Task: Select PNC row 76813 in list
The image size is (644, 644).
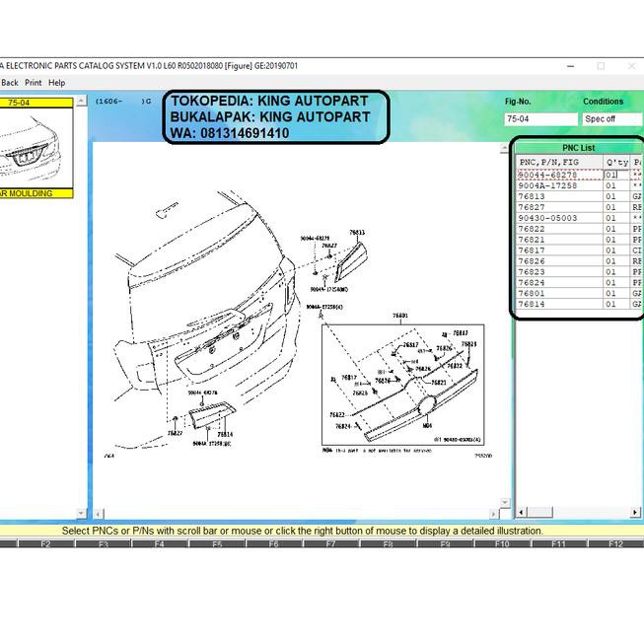Action: click(x=559, y=196)
